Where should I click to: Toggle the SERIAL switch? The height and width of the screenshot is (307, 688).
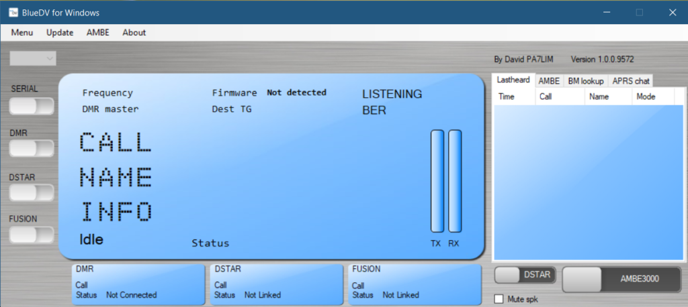(32, 106)
